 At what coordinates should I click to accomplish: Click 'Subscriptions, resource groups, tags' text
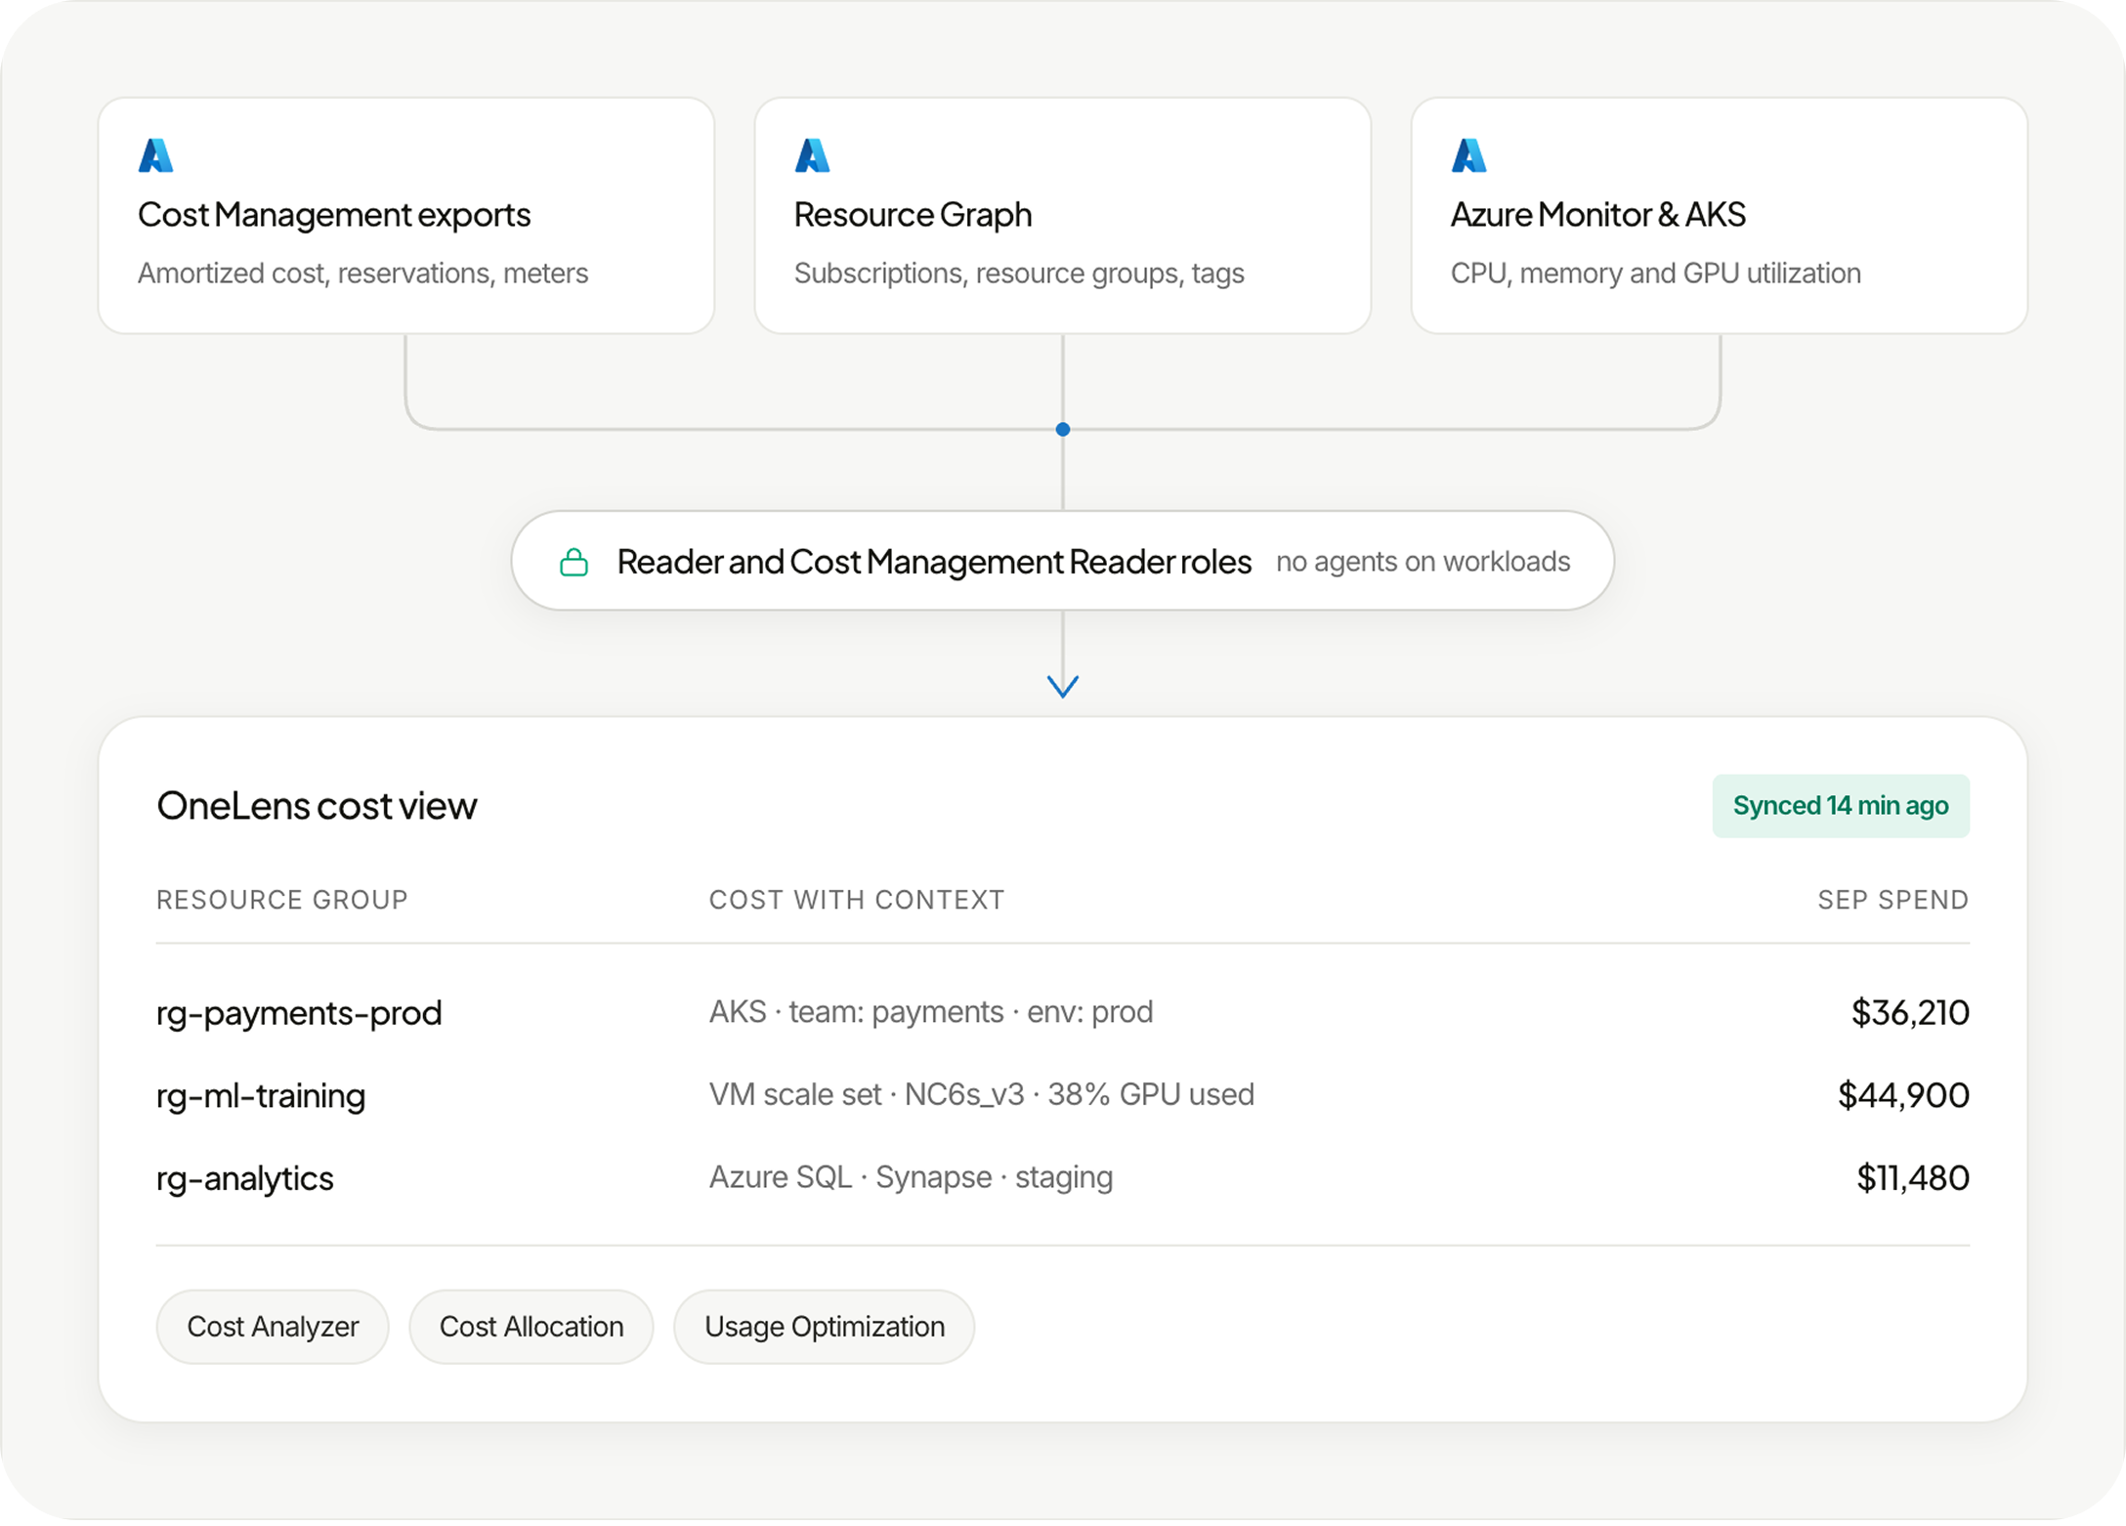click(1019, 274)
